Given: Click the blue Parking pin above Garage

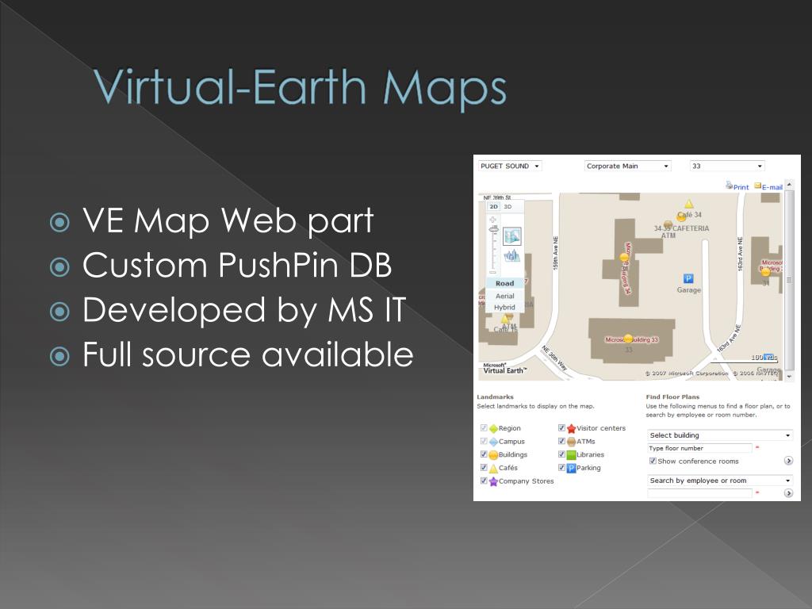Looking at the screenshot, I should [688, 278].
